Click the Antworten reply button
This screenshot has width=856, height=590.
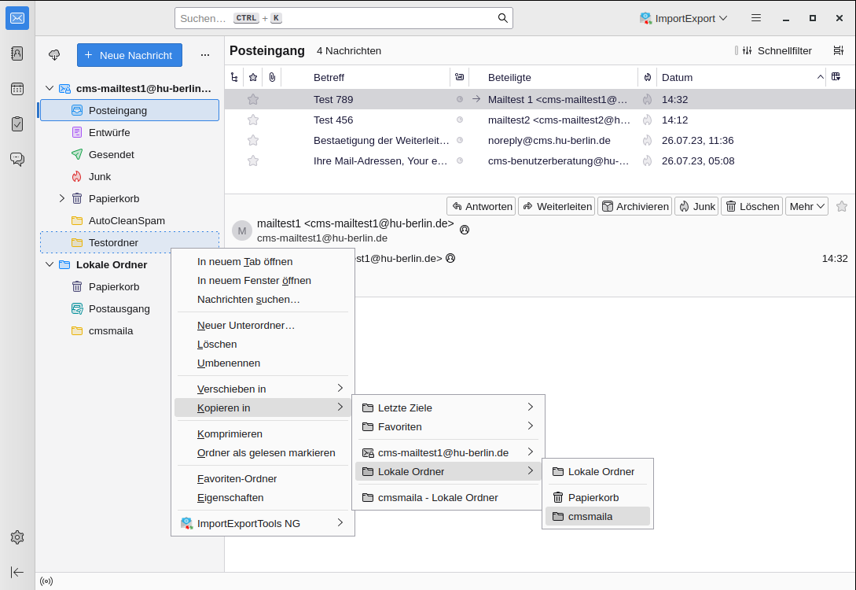[x=481, y=206]
